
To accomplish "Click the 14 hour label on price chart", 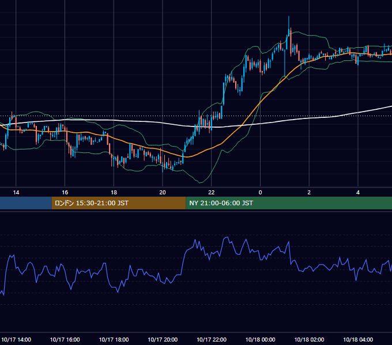I will tap(16, 193).
